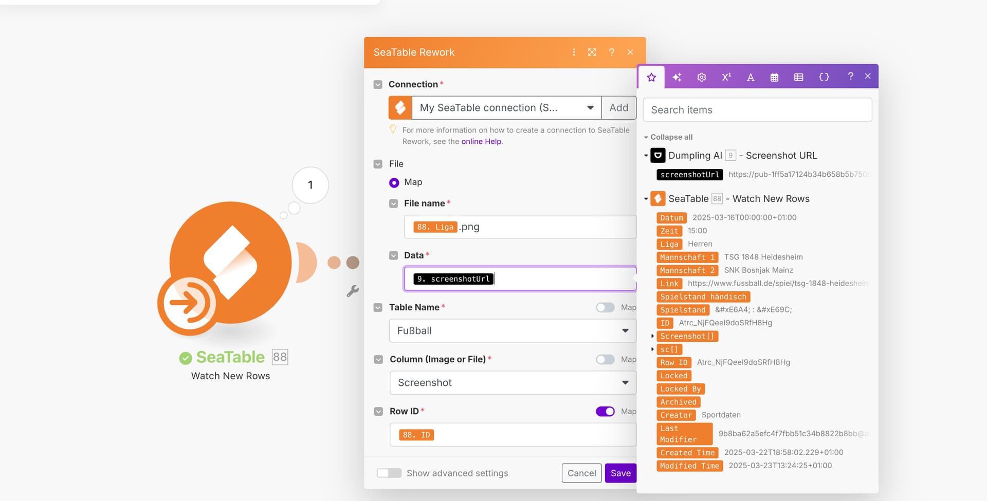
Task: Open the date and time calendar tab
Action: coord(774,77)
